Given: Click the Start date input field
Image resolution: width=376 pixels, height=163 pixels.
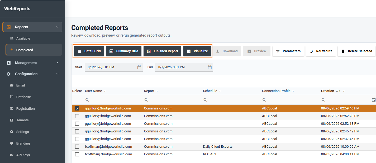Looking at the screenshot, I should [114, 67].
